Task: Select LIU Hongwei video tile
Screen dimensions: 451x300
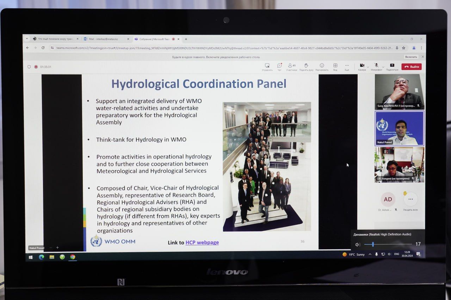Action: click(x=399, y=165)
